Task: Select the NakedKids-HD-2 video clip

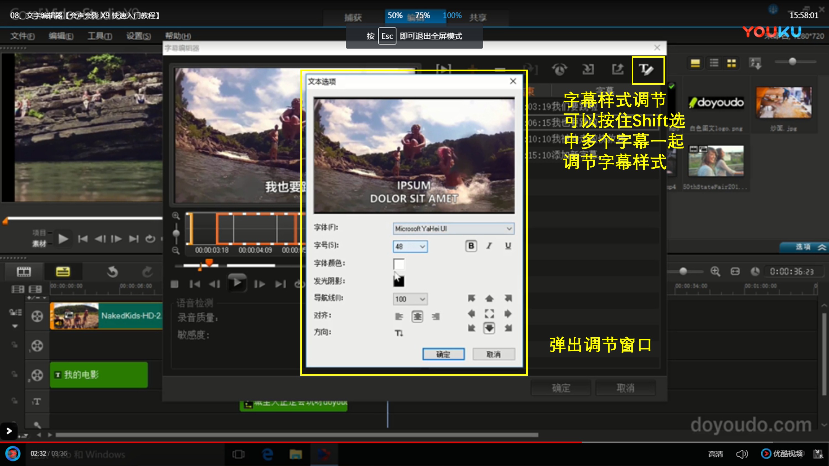Action: (x=106, y=316)
